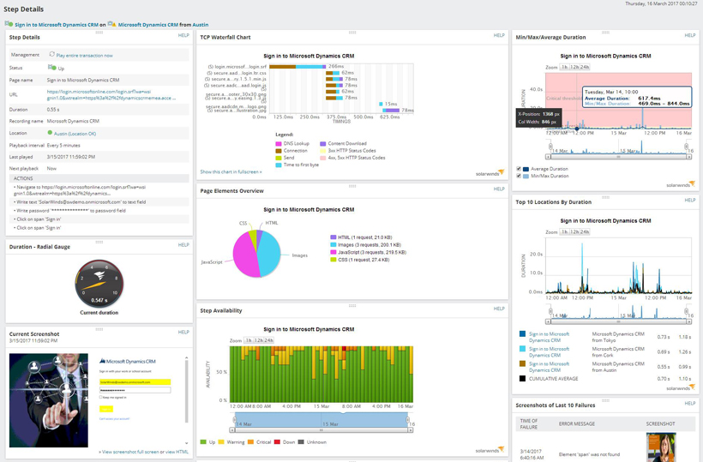Image resolution: width=703 pixels, height=462 pixels.
Task: Open HELP for Page Elements Overview
Action: point(499,189)
